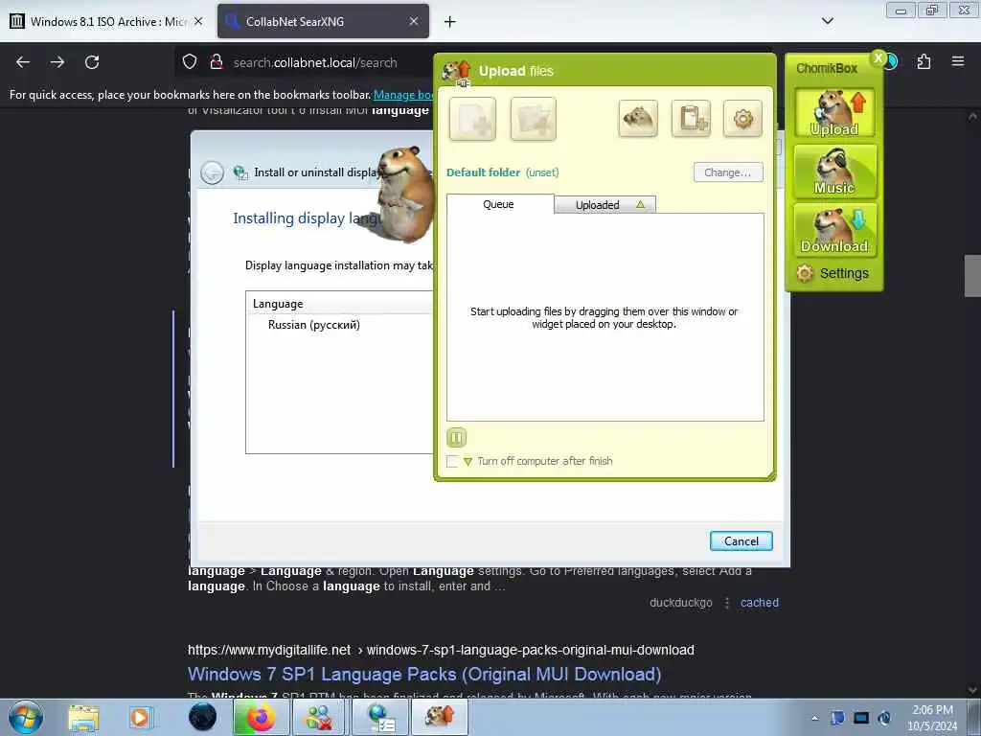Click the tracking protection shield icon

pos(190,62)
